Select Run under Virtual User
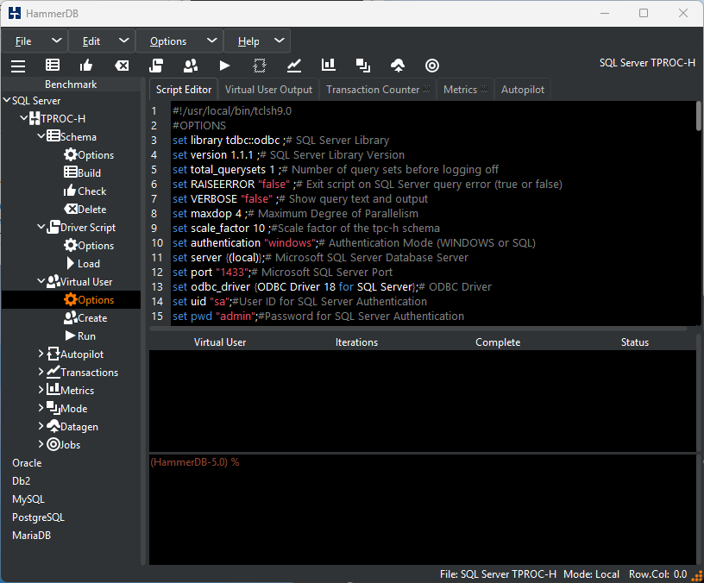The height and width of the screenshot is (583, 704). [80, 336]
